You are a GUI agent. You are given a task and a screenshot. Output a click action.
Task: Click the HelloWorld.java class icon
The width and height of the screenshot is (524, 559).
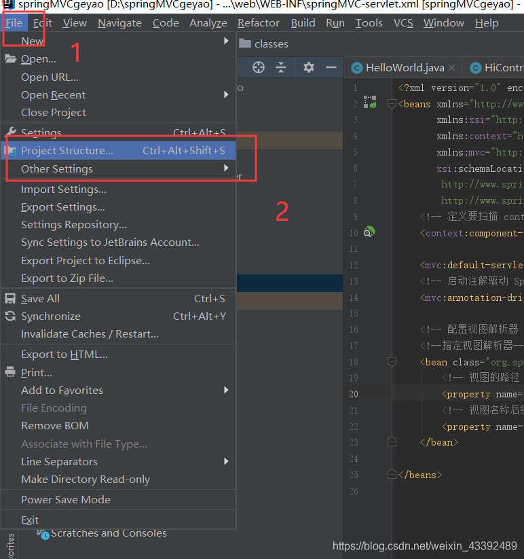[356, 68]
